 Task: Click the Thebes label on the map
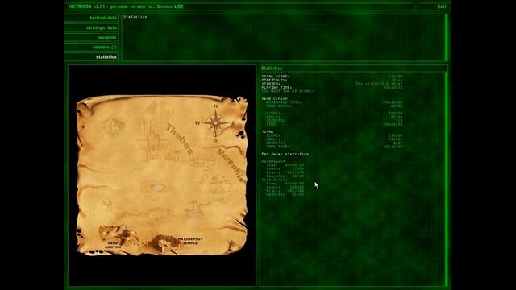click(x=179, y=139)
